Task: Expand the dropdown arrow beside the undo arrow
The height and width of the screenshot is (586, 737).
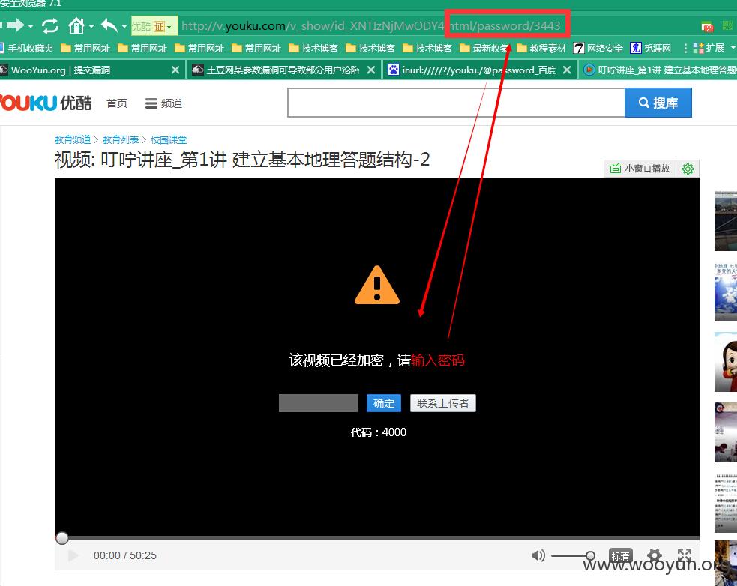Action: point(124,27)
